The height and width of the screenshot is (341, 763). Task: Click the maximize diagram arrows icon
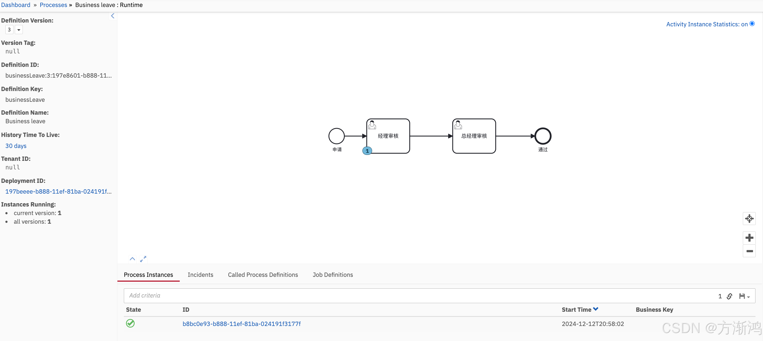point(143,259)
